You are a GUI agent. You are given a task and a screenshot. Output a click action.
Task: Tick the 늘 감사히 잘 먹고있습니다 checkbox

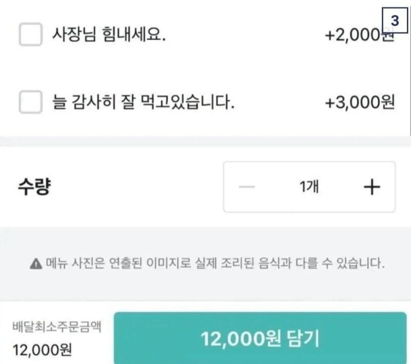pos(30,103)
